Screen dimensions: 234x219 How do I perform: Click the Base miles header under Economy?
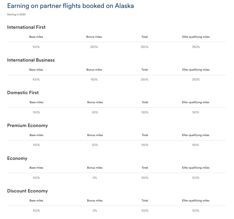pos(36,168)
